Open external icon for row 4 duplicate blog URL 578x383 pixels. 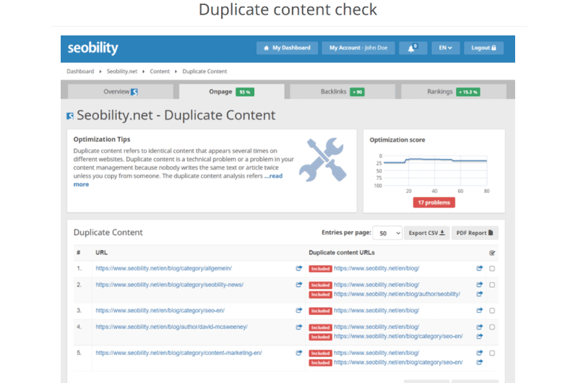(x=479, y=327)
